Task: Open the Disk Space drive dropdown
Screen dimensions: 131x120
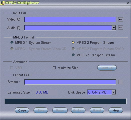Action: (x=114, y=92)
